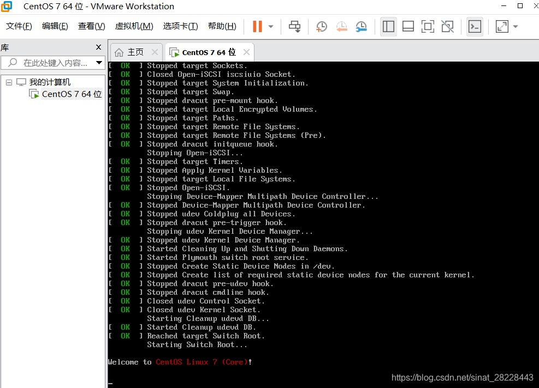Open the 虚拟机(M) menu

(x=134, y=26)
